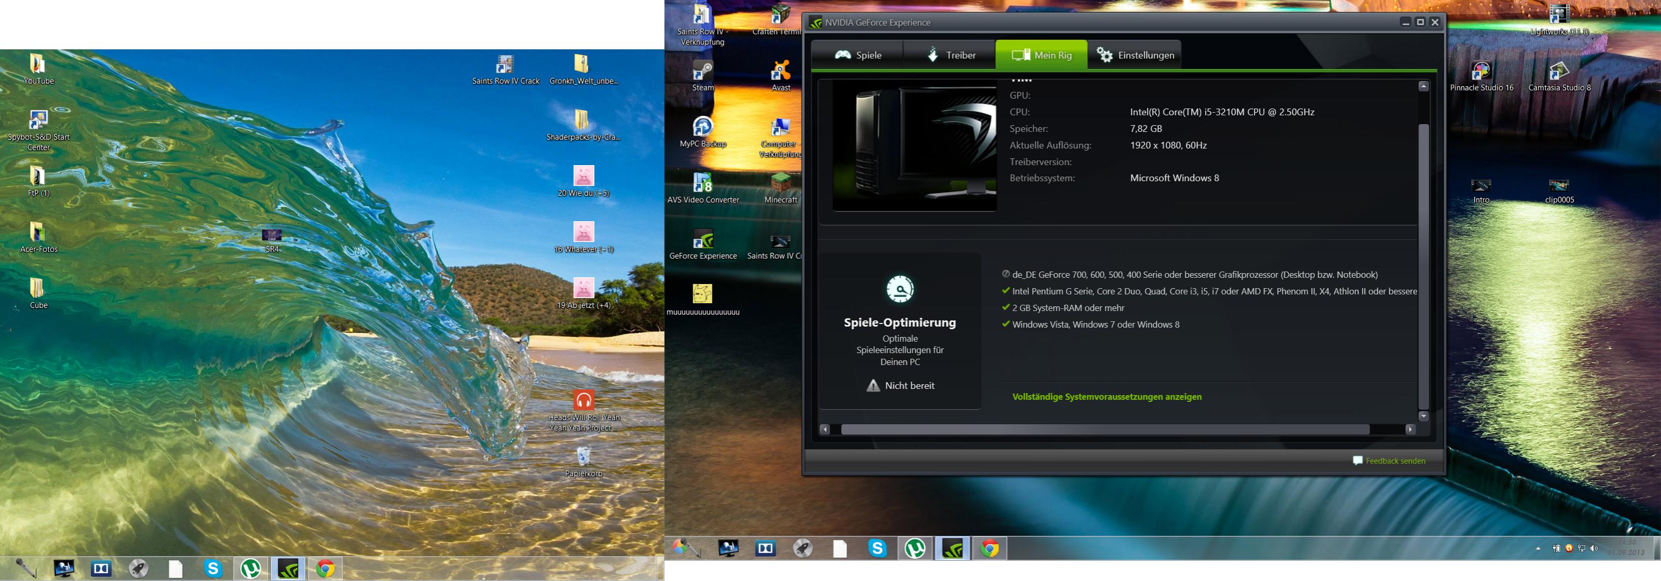1661x581 pixels.
Task: Click the rig computer thumbnail image
Action: coord(914,147)
